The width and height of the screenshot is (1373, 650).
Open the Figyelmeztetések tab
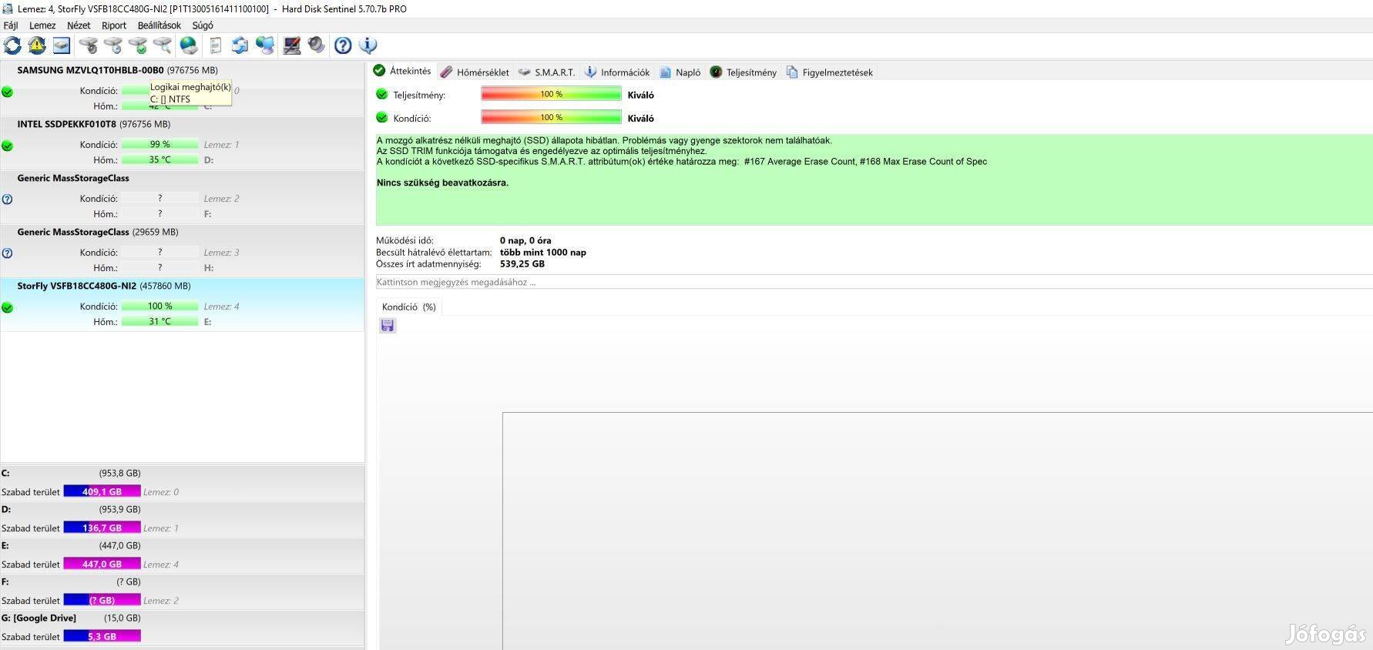[x=830, y=72]
